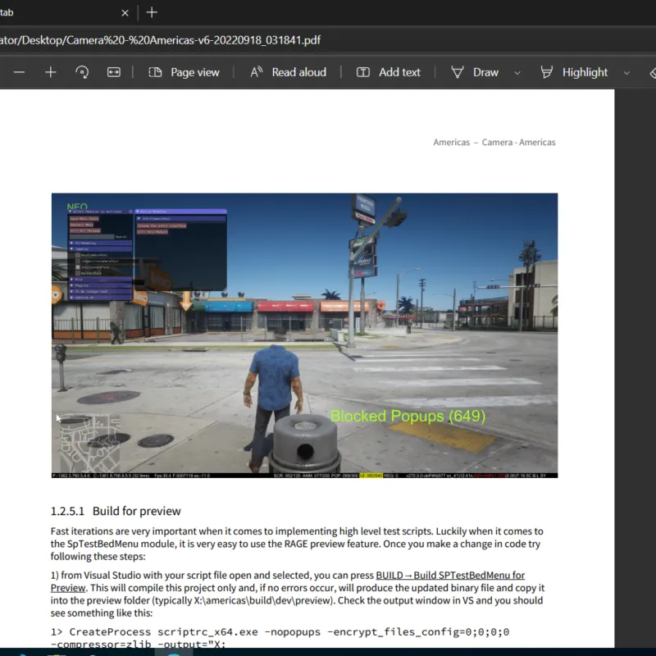Open the Page view options
656x656 pixels.
(184, 72)
